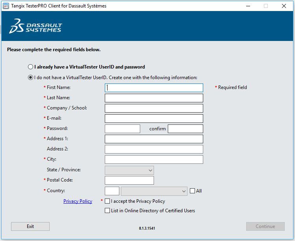Image resolution: width=295 pixels, height=241 pixels.
Task: Tick the All countries checkbox
Action: click(192, 191)
